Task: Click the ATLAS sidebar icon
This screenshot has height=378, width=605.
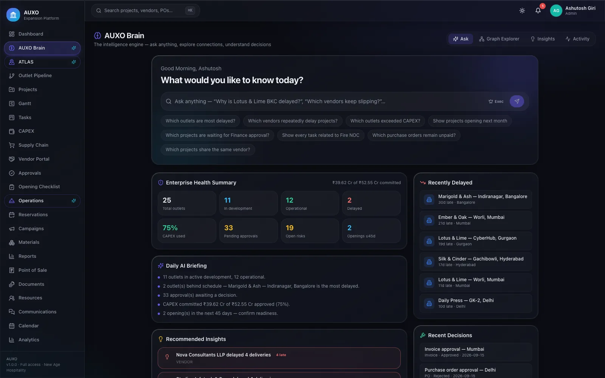Action: click(12, 62)
